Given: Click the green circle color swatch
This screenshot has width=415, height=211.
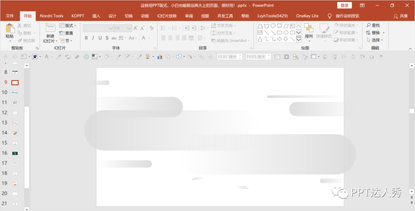Looking at the screenshot, I should coord(86,57).
